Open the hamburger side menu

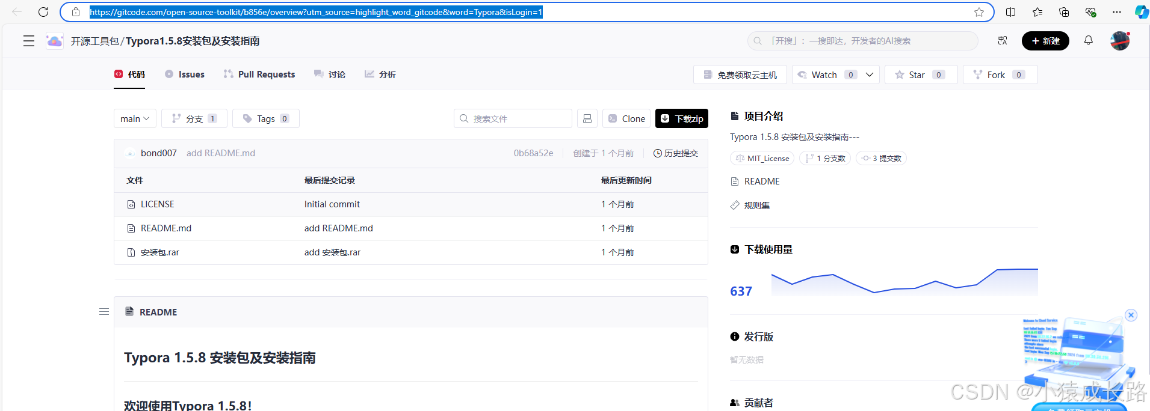click(x=29, y=41)
